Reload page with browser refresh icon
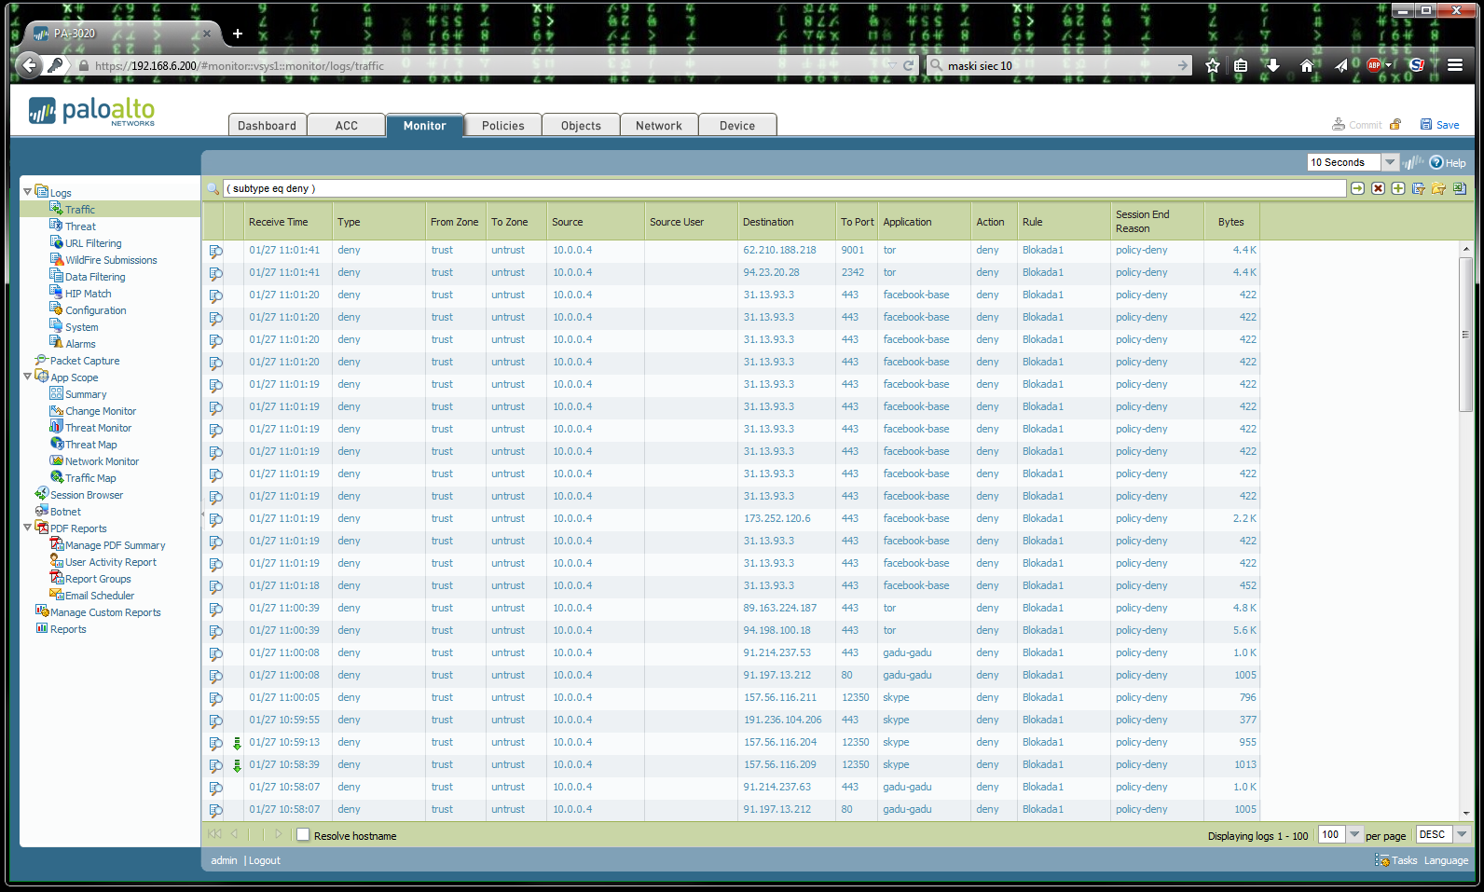Image resolution: width=1484 pixels, height=892 pixels. pyautogui.click(x=908, y=65)
